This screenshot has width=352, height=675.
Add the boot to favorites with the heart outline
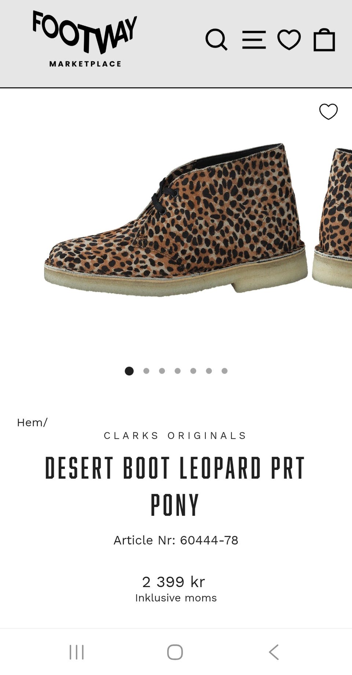(328, 111)
